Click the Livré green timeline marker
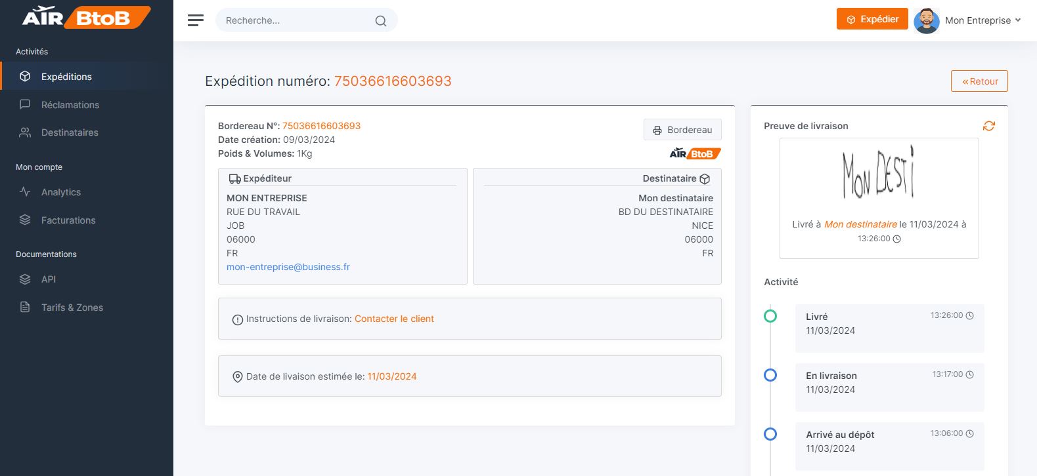This screenshot has height=476, width=1037. click(x=770, y=316)
